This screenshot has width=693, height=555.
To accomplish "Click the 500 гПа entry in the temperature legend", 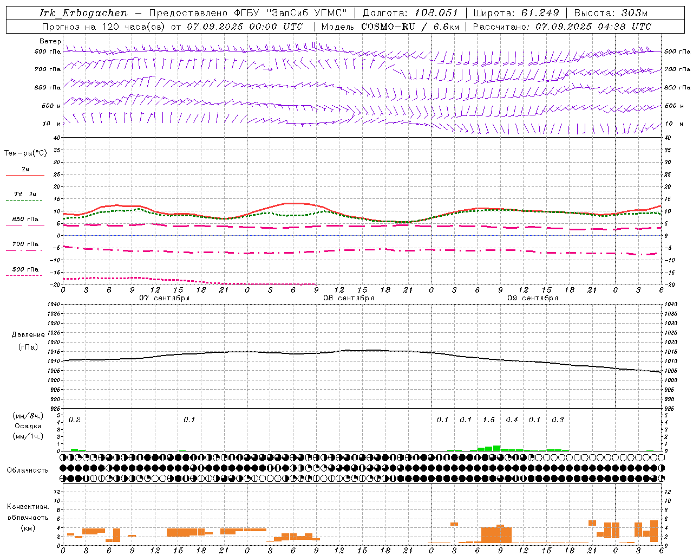I will (x=25, y=269).
